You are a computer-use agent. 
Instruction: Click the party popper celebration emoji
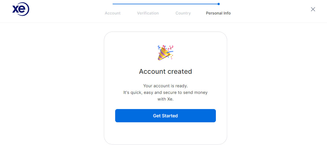[x=165, y=53]
